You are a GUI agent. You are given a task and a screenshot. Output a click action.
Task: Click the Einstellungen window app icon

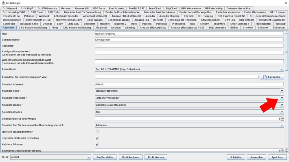point(3,3)
